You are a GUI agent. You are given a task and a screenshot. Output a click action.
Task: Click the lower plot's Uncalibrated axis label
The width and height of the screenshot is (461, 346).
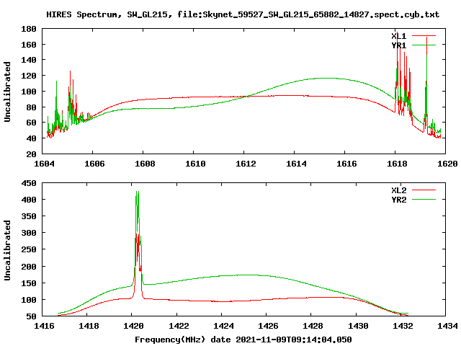pos(7,250)
